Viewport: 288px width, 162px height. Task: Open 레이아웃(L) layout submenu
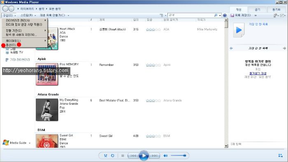25,41
